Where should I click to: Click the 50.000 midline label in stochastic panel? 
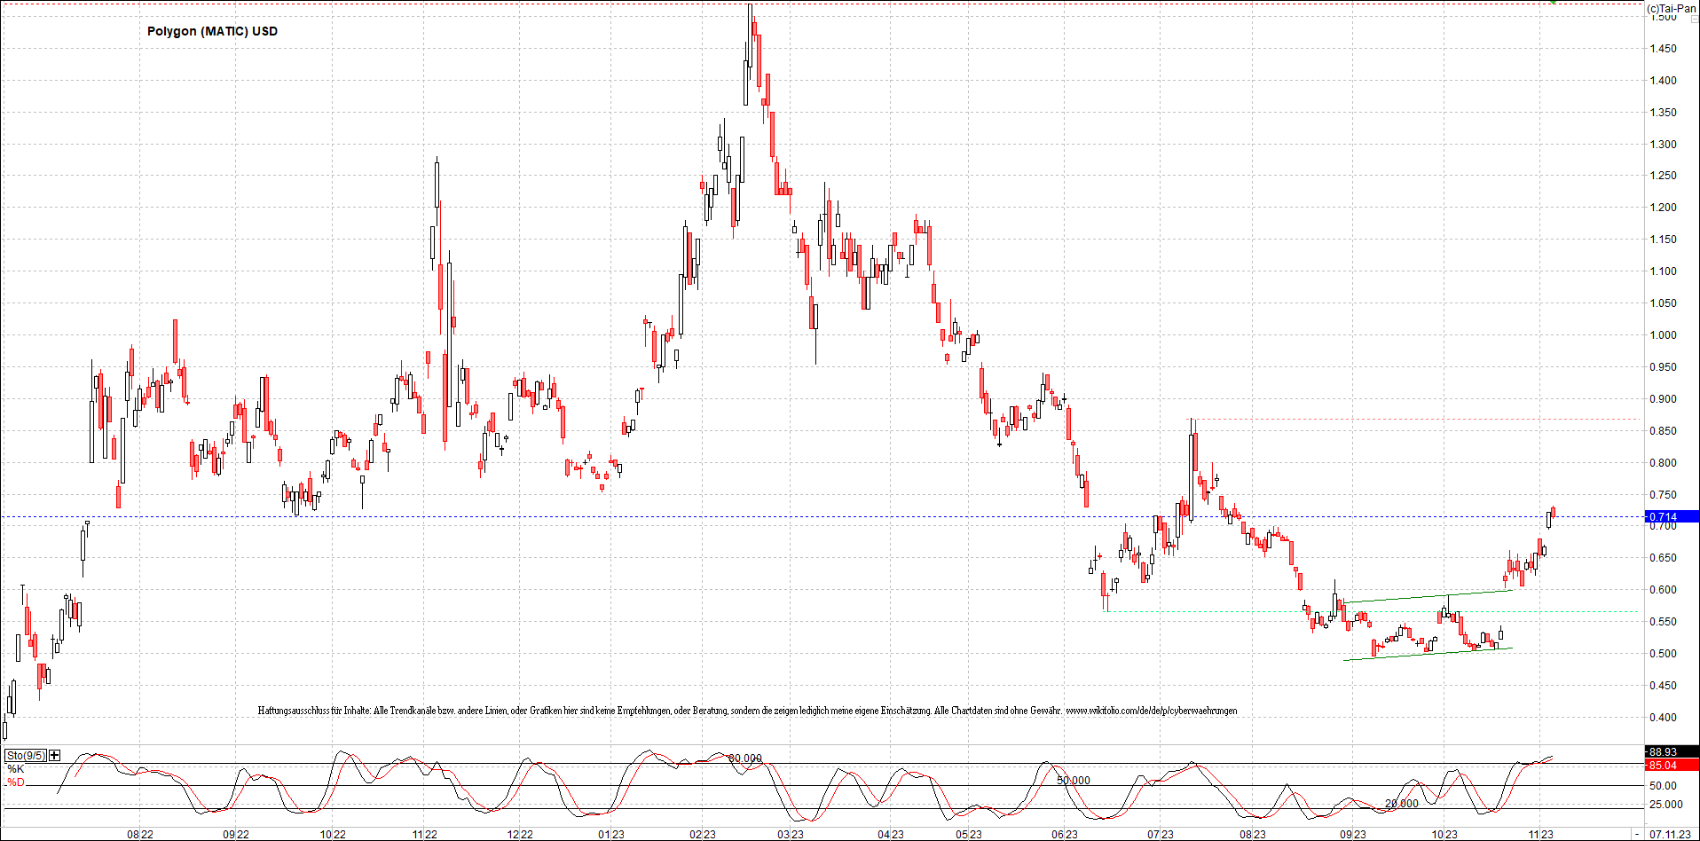1072,781
